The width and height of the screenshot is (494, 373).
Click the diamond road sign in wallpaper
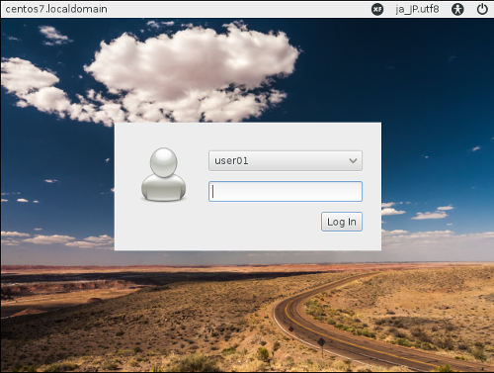click(x=321, y=342)
